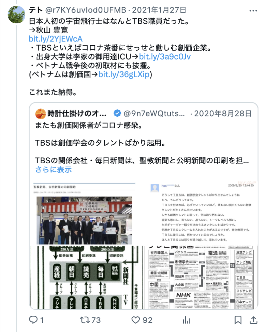Share the post via upload arrow icon
The height and width of the screenshot is (332, 266).
pyautogui.click(x=253, y=320)
